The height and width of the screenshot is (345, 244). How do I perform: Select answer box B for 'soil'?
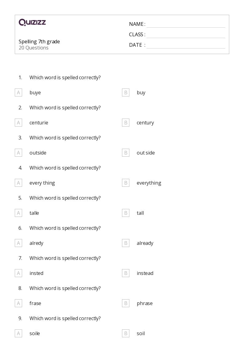126,333
